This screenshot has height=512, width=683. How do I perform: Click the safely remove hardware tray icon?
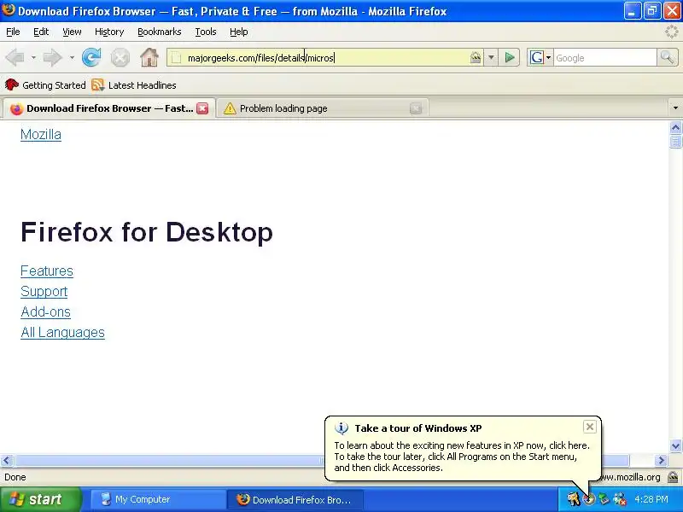pyautogui.click(x=604, y=499)
